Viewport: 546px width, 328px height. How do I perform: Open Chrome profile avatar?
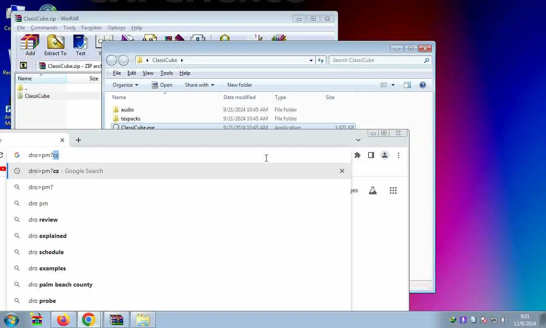385,155
